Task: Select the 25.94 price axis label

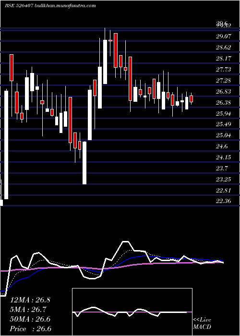Action: pyautogui.click(x=224, y=114)
